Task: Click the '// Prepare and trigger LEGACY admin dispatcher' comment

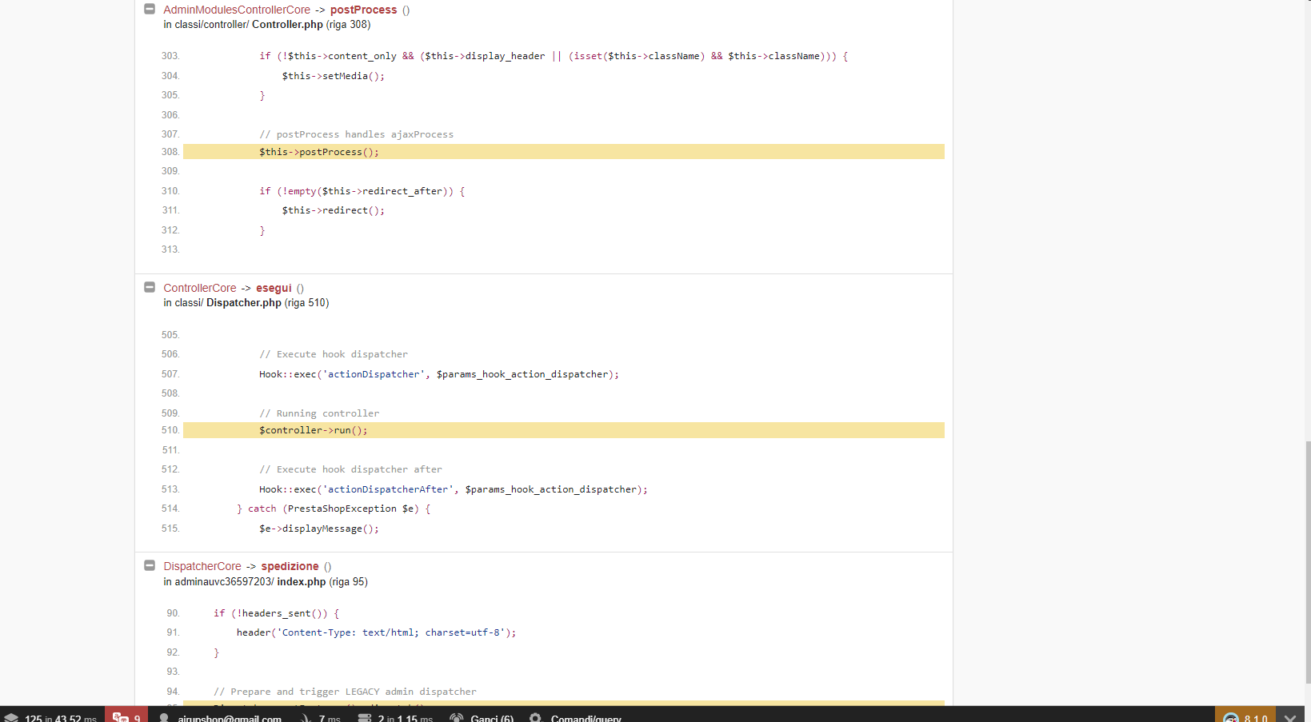Action: point(345,692)
